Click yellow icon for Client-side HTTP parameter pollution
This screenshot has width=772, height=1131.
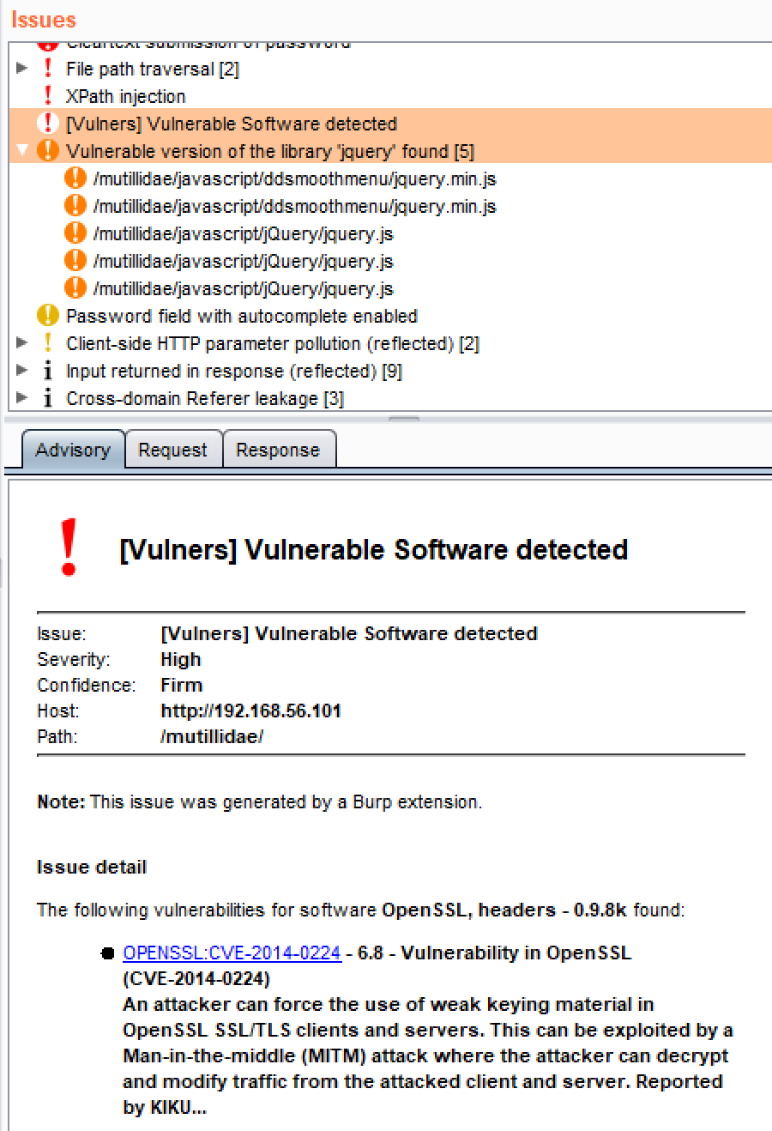pos(48,343)
